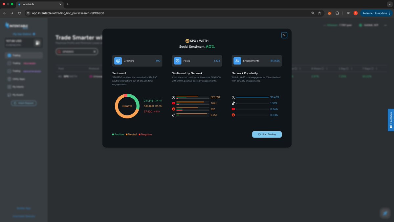
Task: Toggle the Positive legend item
Action: tap(118, 134)
